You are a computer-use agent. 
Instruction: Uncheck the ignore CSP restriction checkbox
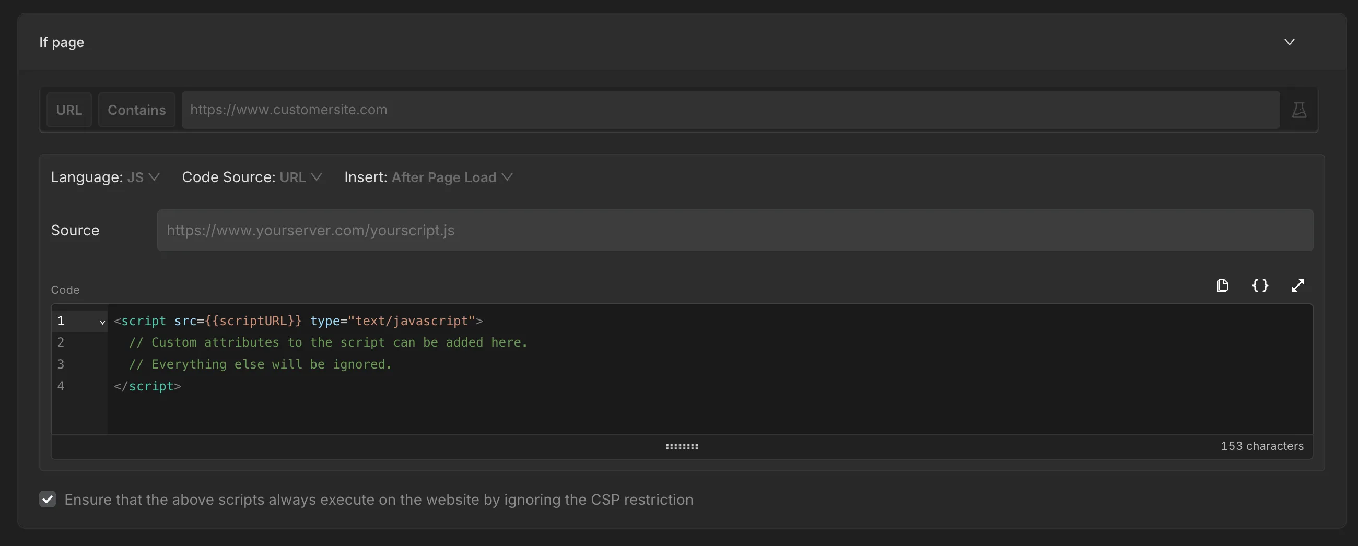pos(48,499)
